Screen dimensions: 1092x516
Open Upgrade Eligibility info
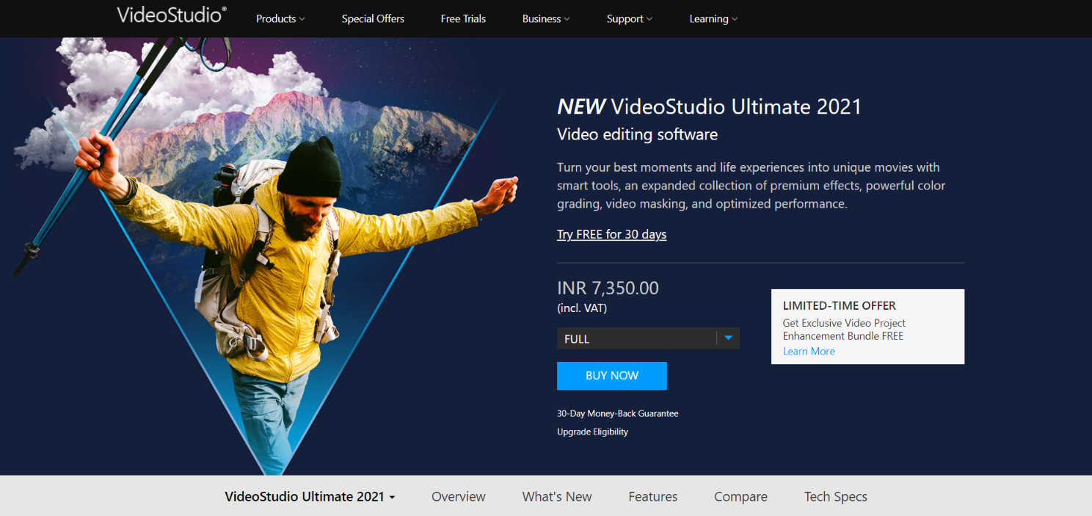pos(592,432)
